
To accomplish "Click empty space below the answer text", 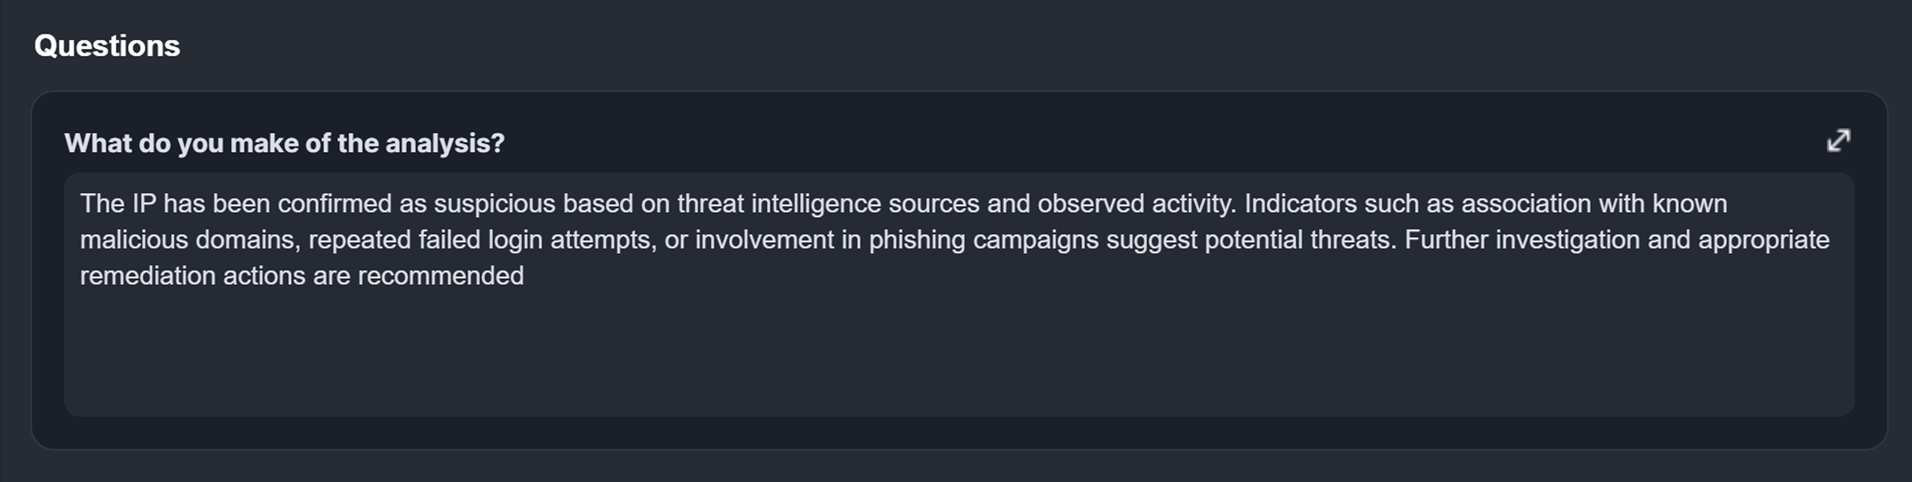I will 958,356.
